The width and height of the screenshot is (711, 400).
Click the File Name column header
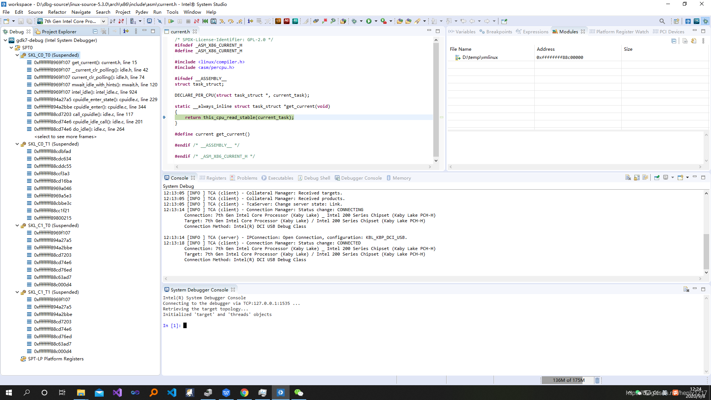tap(491, 49)
